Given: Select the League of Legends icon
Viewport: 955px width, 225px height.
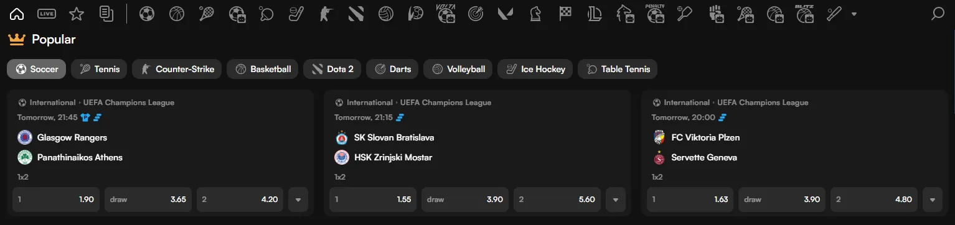Looking at the screenshot, I should 595,14.
